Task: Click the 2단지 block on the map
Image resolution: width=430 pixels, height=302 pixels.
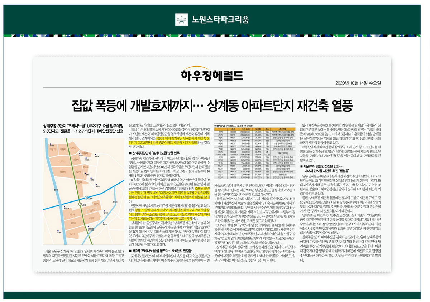Action: (x=73, y=223)
